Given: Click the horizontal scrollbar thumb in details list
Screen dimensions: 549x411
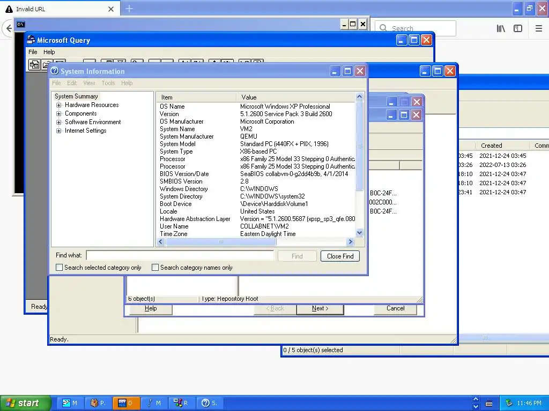Looking at the screenshot, I should [220, 241].
